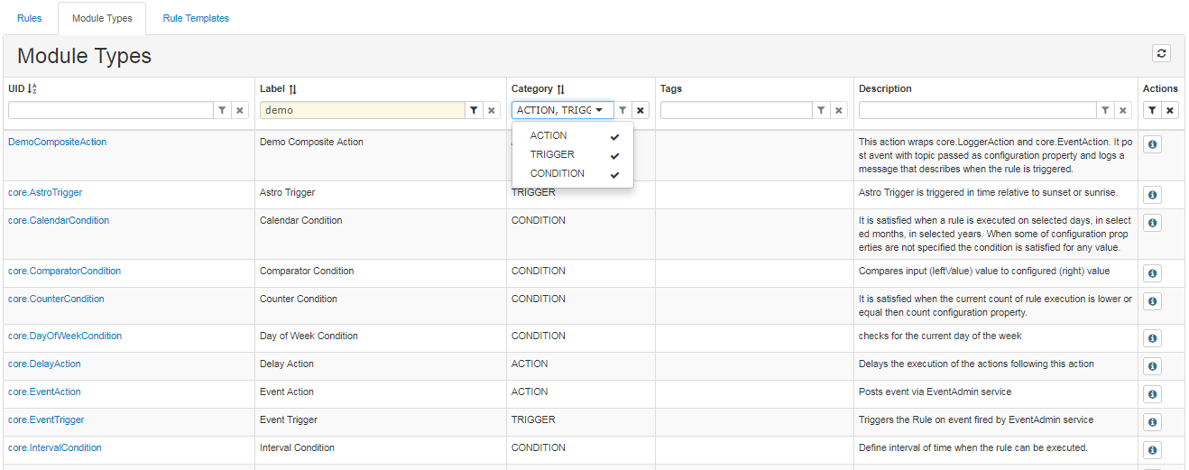1189x470 pixels.
Task: Open info icon for core.CalendarCondition row
Action: [1152, 223]
